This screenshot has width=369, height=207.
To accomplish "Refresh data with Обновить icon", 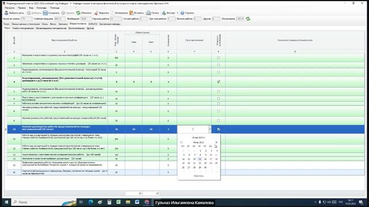I will (x=78, y=13).
